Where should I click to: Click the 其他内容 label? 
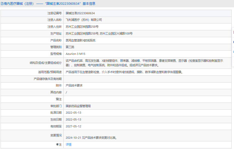click(x=56, y=92)
